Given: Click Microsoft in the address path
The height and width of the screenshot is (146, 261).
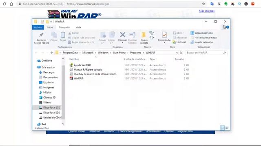Looking at the screenshot, I should tap(88, 53).
